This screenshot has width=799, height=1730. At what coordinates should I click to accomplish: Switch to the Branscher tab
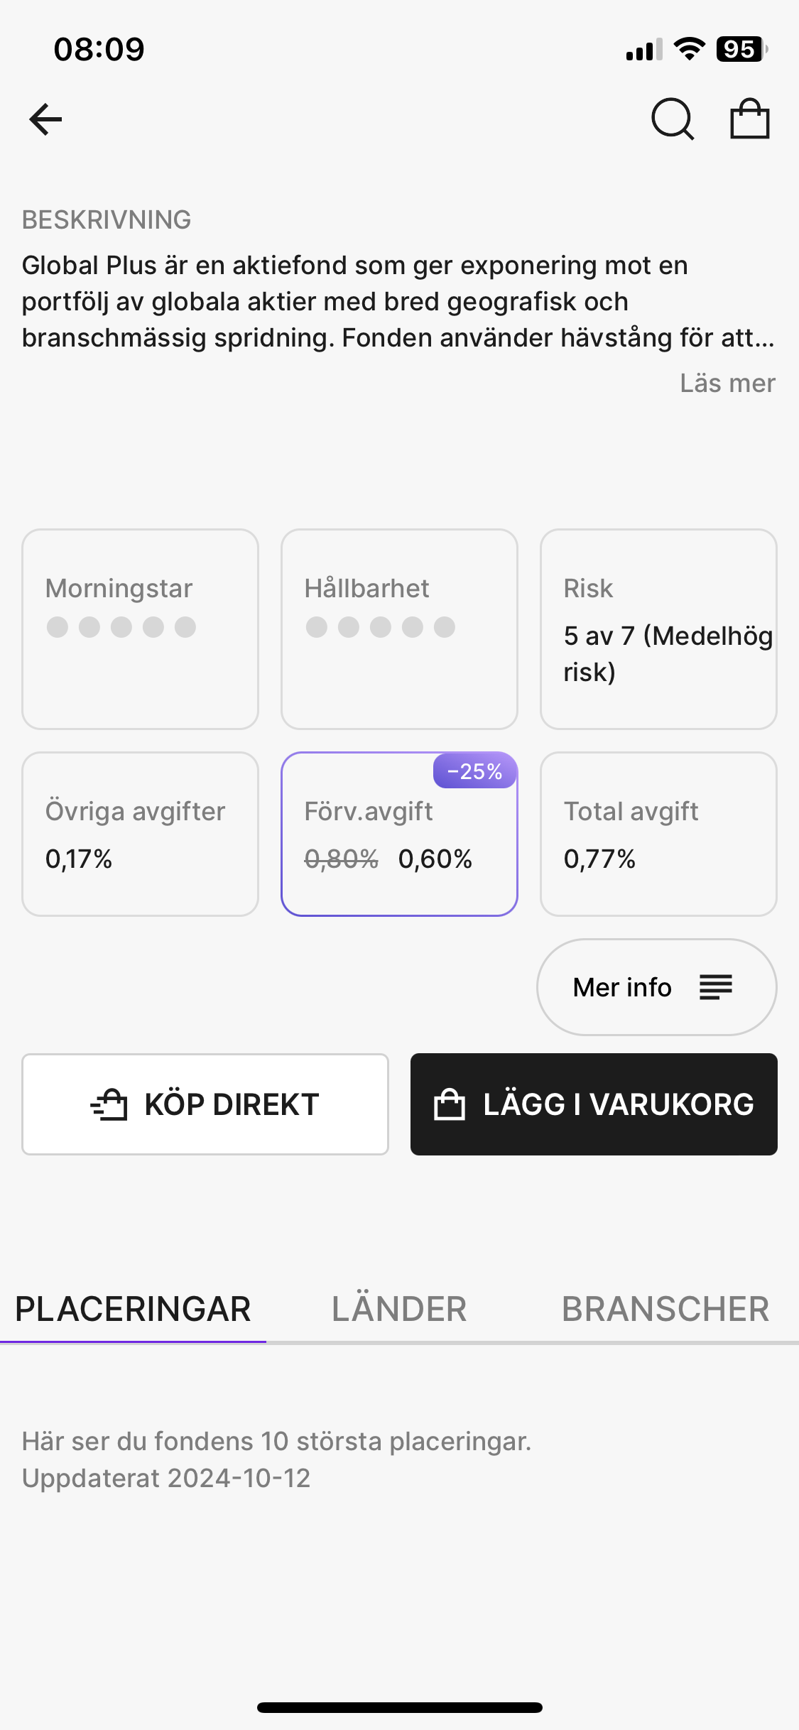pyautogui.click(x=665, y=1309)
